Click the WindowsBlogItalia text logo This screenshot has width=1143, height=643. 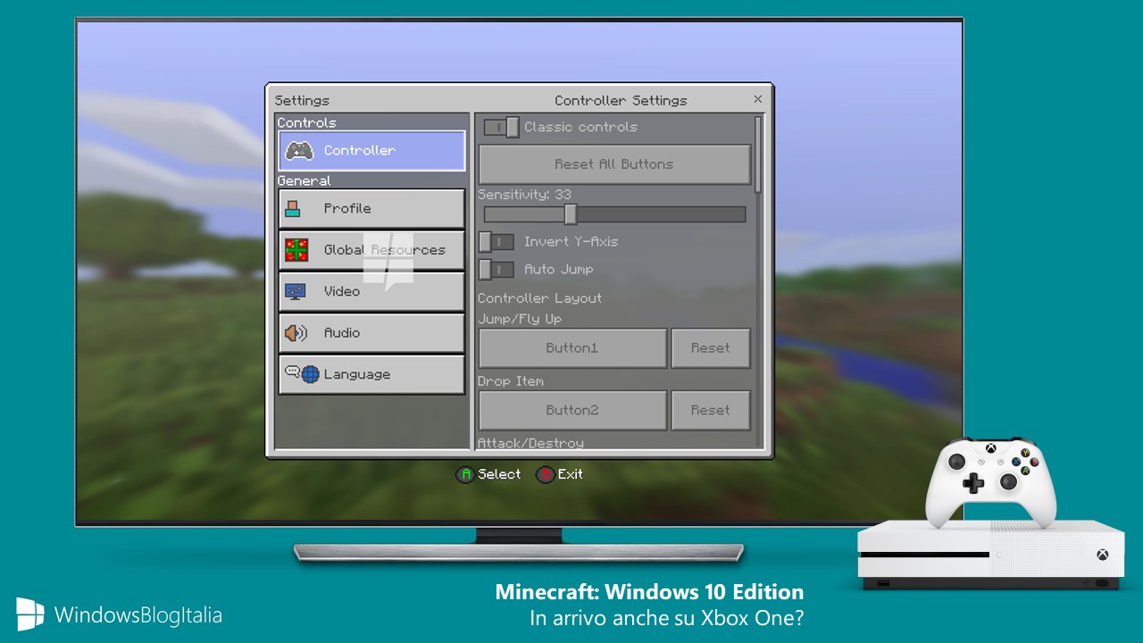(138, 615)
